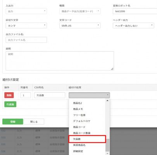
Task: Click the 紐付け処理 dropdown arrow
Action: [x=107, y=95]
